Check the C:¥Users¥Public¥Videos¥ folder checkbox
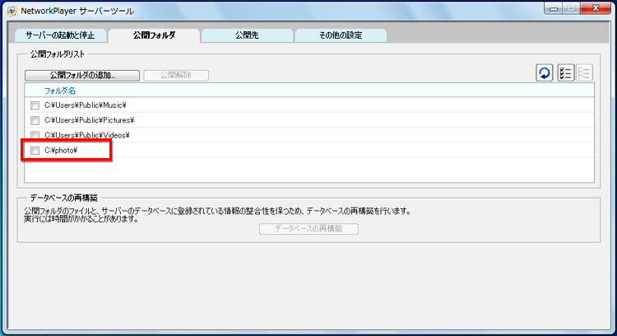Viewport: 617px width, 336px height. tap(35, 135)
